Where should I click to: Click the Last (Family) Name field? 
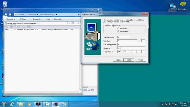point(131,44)
